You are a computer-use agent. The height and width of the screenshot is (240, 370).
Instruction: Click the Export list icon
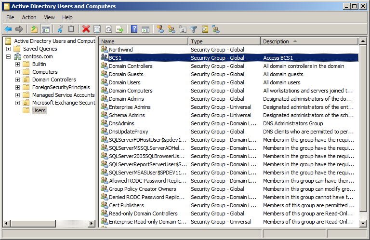[x=119, y=29]
